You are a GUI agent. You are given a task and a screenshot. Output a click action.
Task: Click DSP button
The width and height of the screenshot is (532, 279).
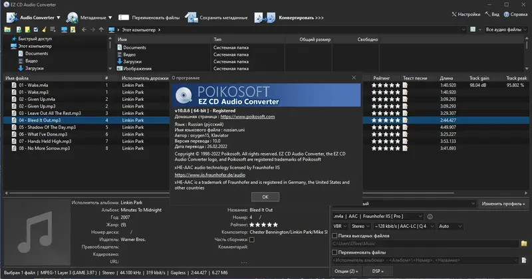(378, 271)
